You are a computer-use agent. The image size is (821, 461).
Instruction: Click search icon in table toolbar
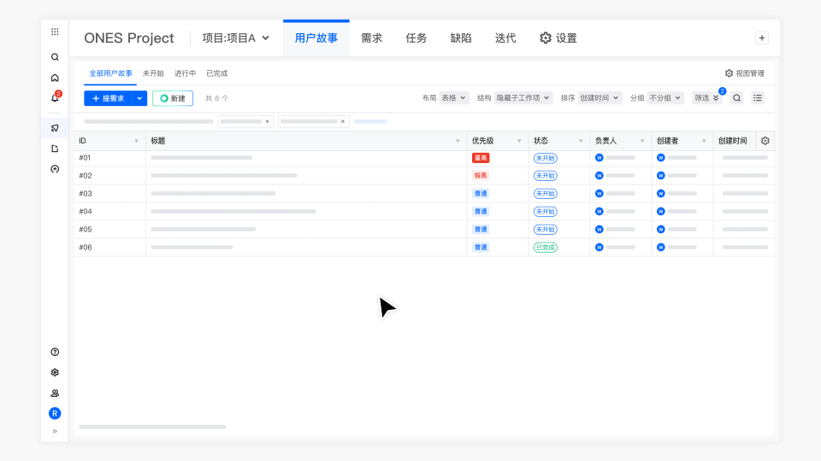coord(736,98)
